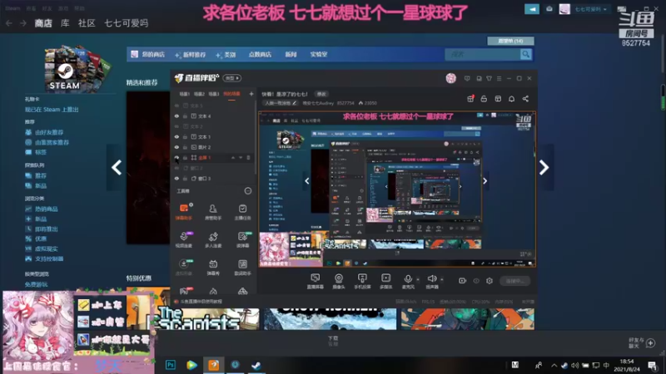Open Photoshop from the Windows taskbar
The width and height of the screenshot is (666, 374).
(x=171, y=365)
